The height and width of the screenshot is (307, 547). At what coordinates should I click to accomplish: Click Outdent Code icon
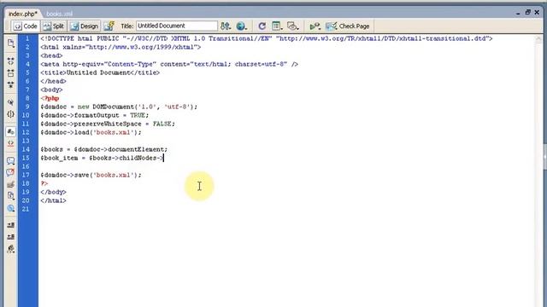click(11, 237)
